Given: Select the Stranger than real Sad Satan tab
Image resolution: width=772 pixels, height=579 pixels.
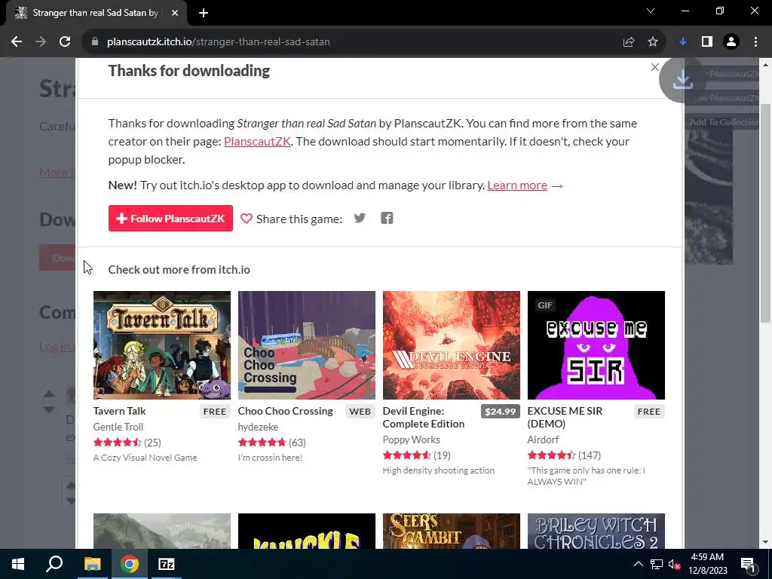Looking at the screenshot, I should point(96,13).
